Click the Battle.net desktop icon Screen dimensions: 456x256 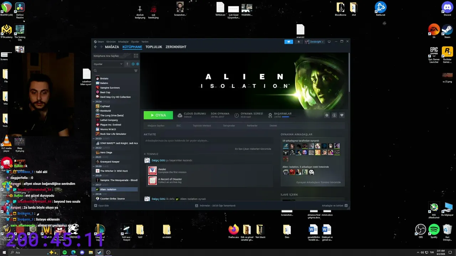coord(380,9)
